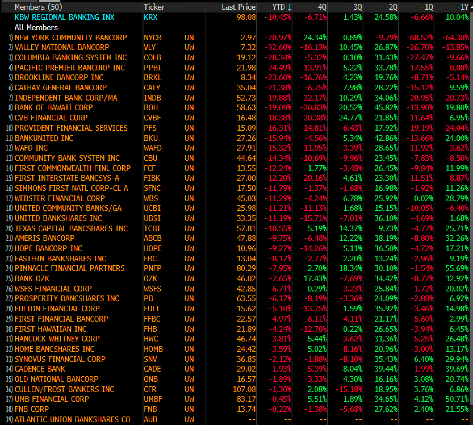Open COMMUNITY BANK SYSTEM INC row

[x=236, y=158]
